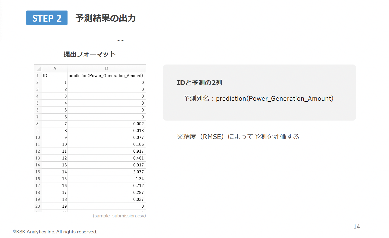Click the 予測列名 line in the gray box
Image resolution: width=389 pixels, height=238 pixels.
(259, 98)
